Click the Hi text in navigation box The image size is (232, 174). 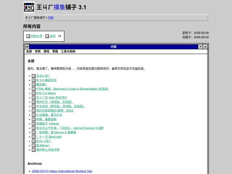click(60, 36)
